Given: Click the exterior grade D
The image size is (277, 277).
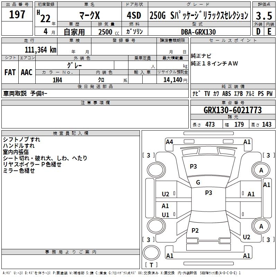Looking at the screenshot, I should click(258, 32).
